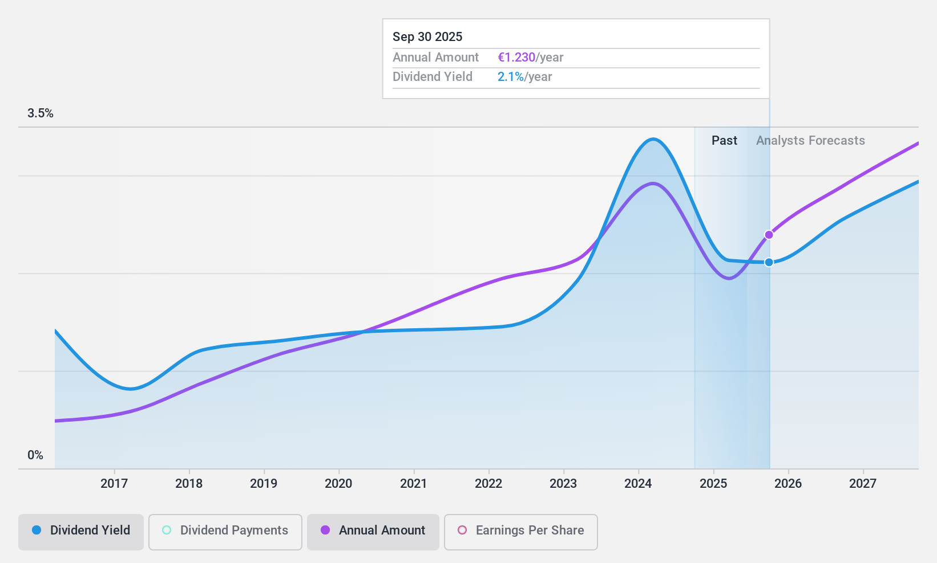Select the 2027 axis label
The height and width of the screenshot is (563, 937).
863,484
